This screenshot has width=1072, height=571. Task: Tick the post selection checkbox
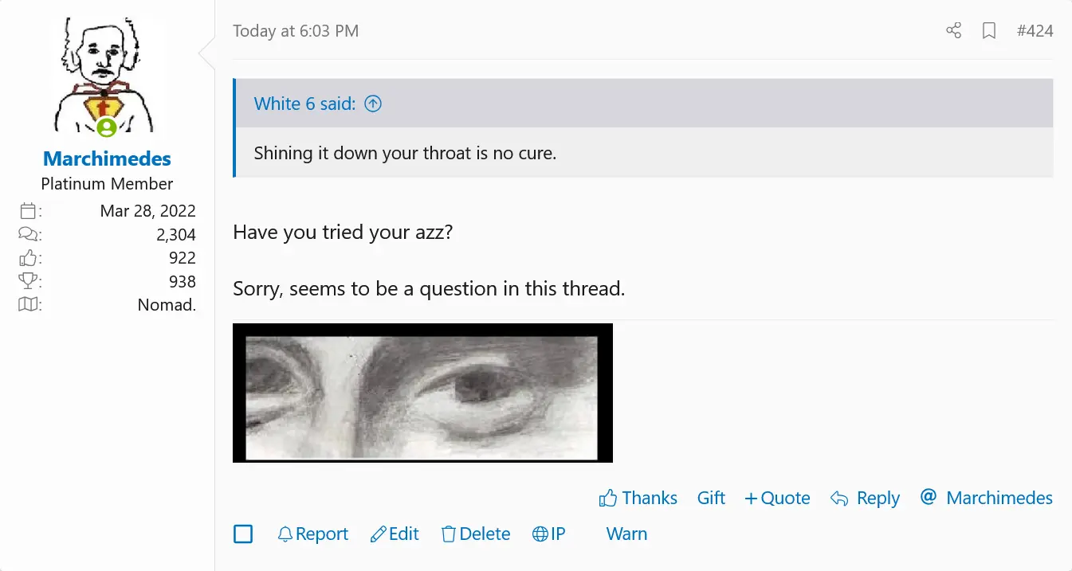point(243,534)
